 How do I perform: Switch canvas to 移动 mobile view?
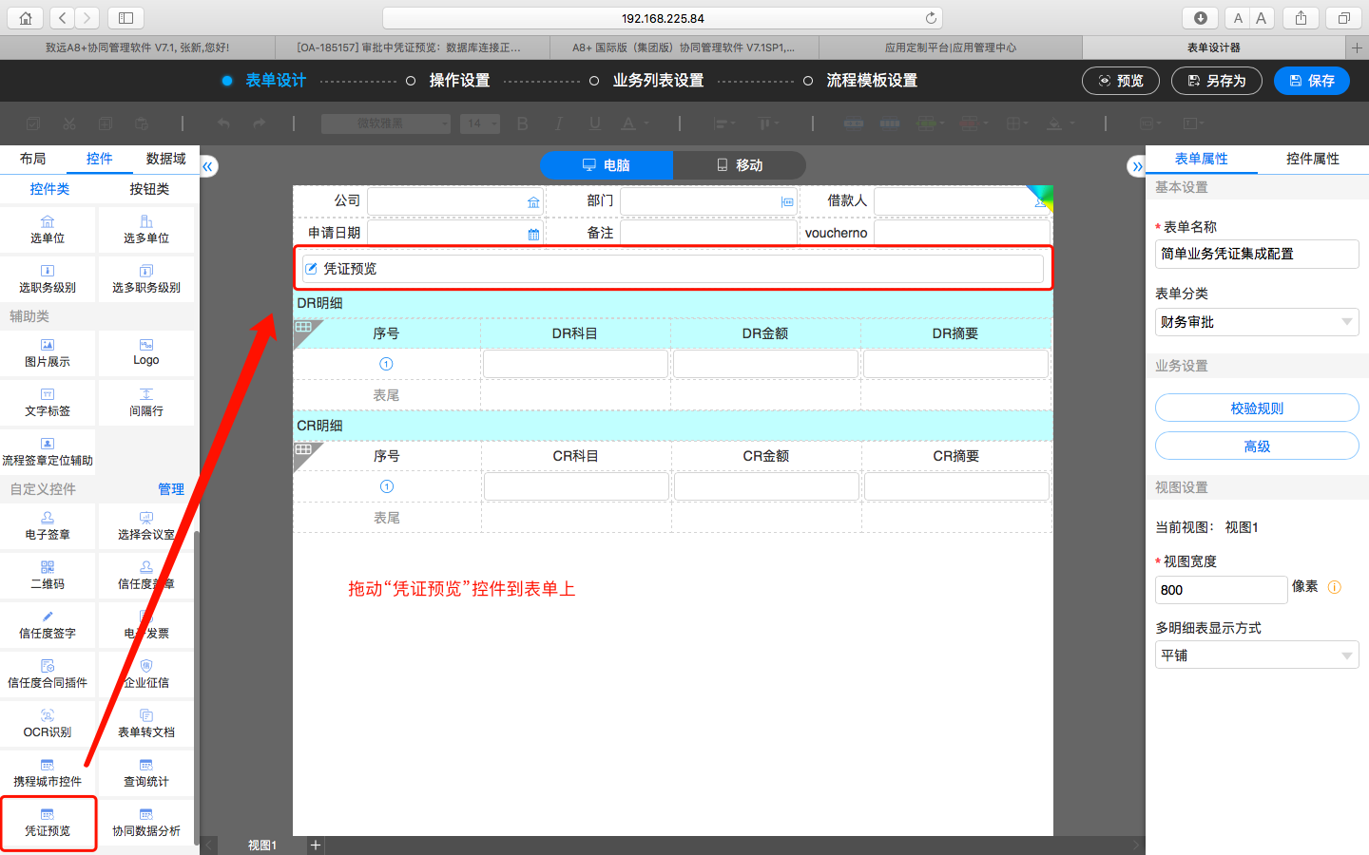[739, 165]
